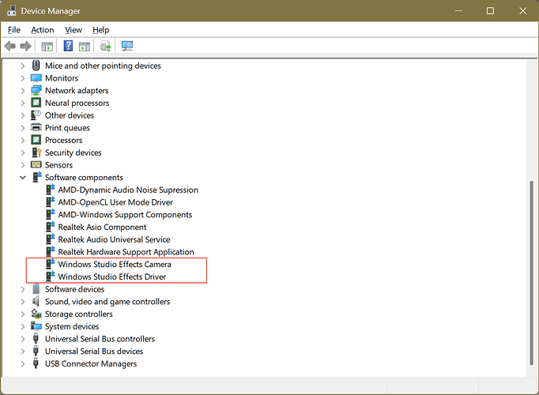Click the Security devices key icon
539x395 pixels.
point(36,152)
